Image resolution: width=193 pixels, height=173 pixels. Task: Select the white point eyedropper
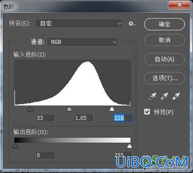(x=176, y=96)
